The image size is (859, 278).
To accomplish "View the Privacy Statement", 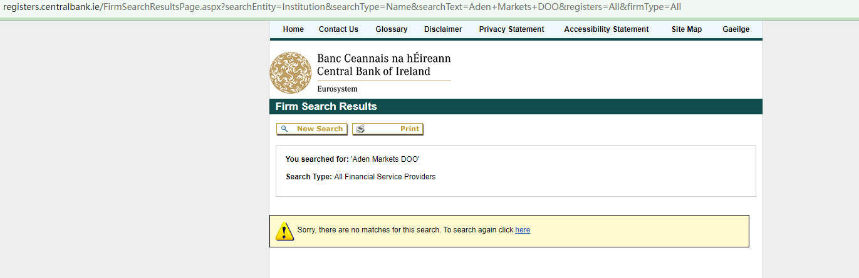I will [511, 29].
